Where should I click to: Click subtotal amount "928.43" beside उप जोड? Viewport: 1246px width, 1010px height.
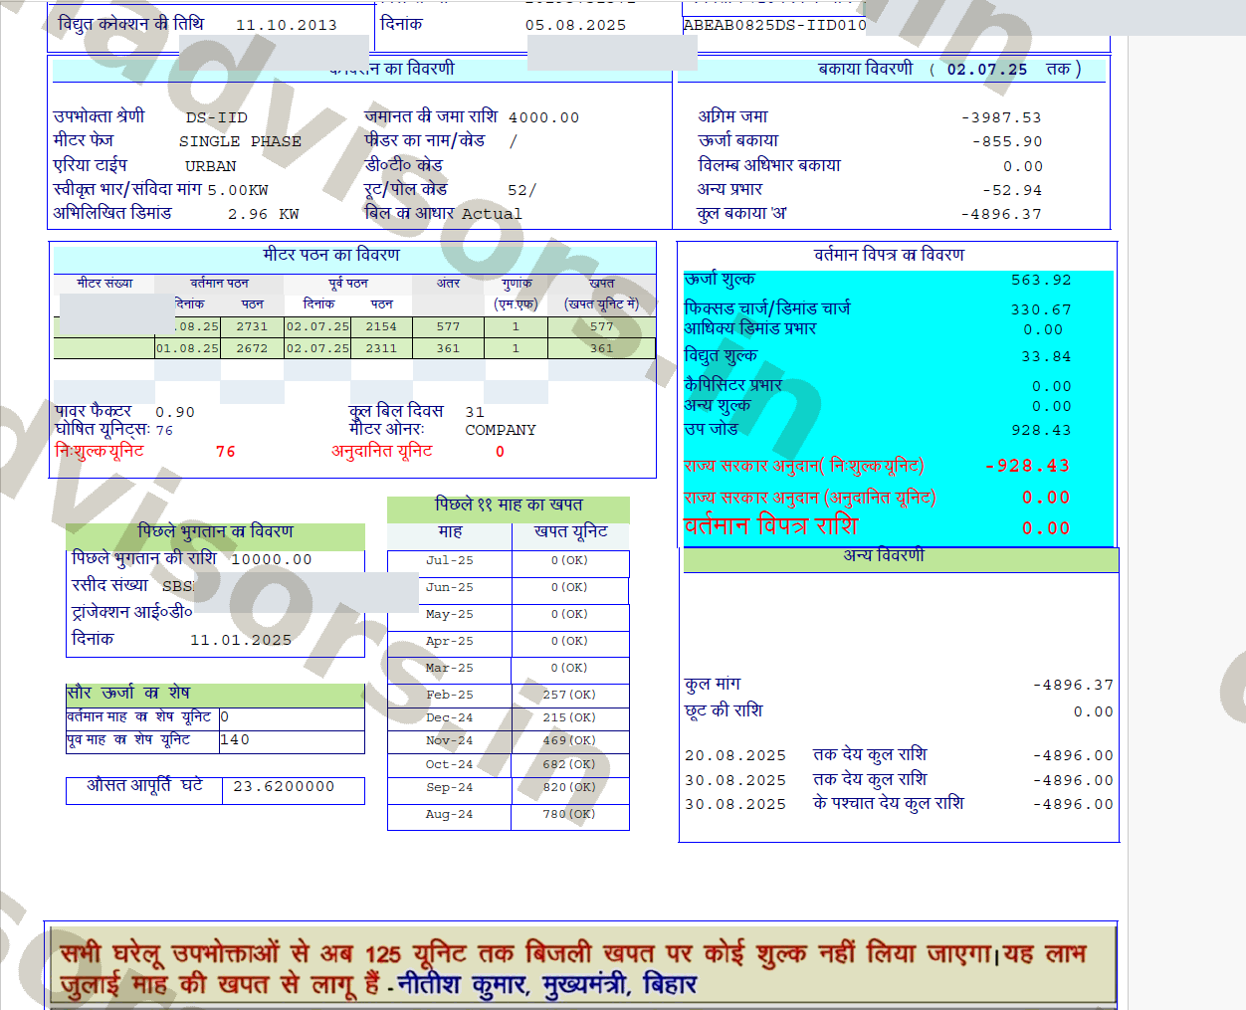[1042, 431]
